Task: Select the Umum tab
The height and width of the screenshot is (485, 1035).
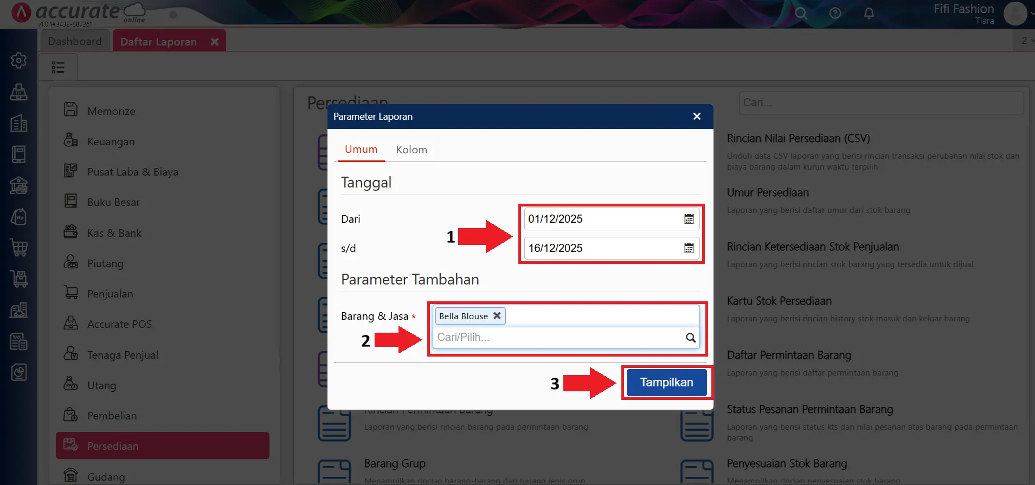Action: click(x=361, y=150)
